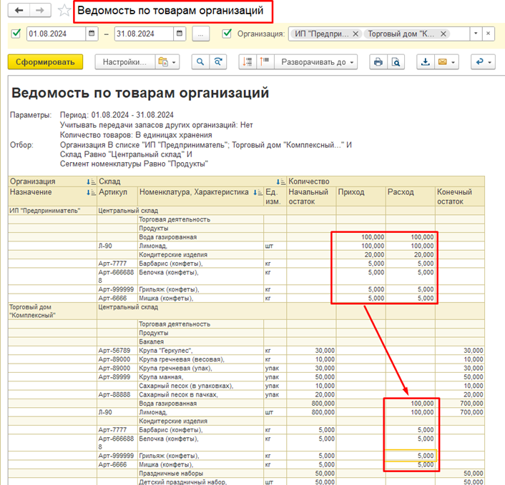Image resolution: width=505 pixels, height=485 pixels.
Task: Remove Торговый дом "К..." from organization filter
Action: [x=443, y=34]
